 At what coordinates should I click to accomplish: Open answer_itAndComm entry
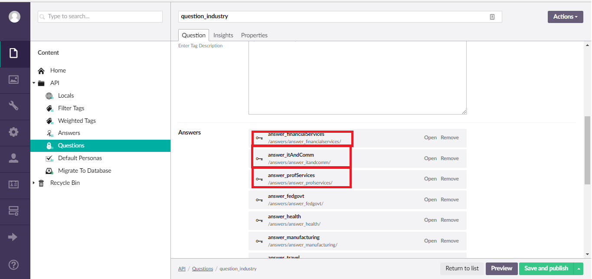click(x=430, y=158)
